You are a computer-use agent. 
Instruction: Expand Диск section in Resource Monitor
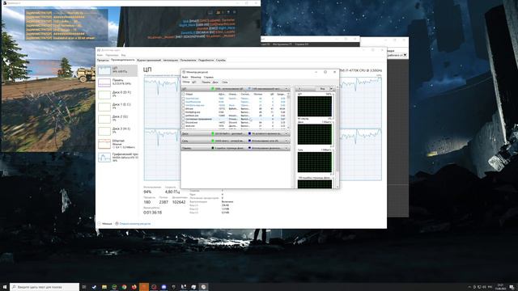point(287,133)
